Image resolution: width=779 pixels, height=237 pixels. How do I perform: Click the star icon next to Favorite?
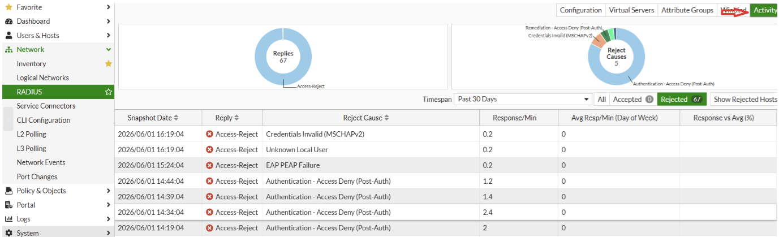pyautogui.click(x=8, y=7)
